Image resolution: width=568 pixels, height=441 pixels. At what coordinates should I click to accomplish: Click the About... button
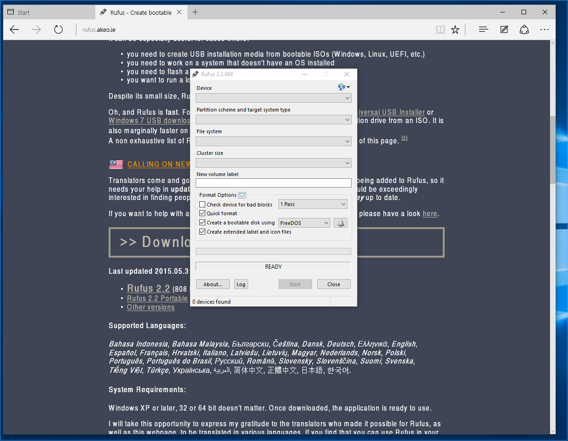213,284
